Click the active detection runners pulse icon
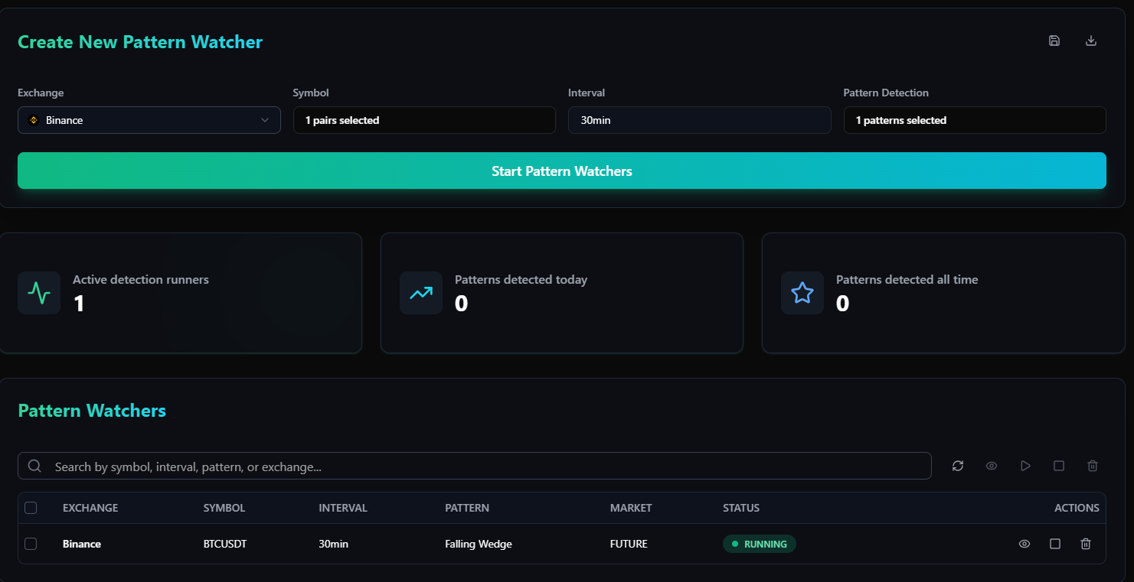This screenshot has height=582, width=1134. point(39,293)
